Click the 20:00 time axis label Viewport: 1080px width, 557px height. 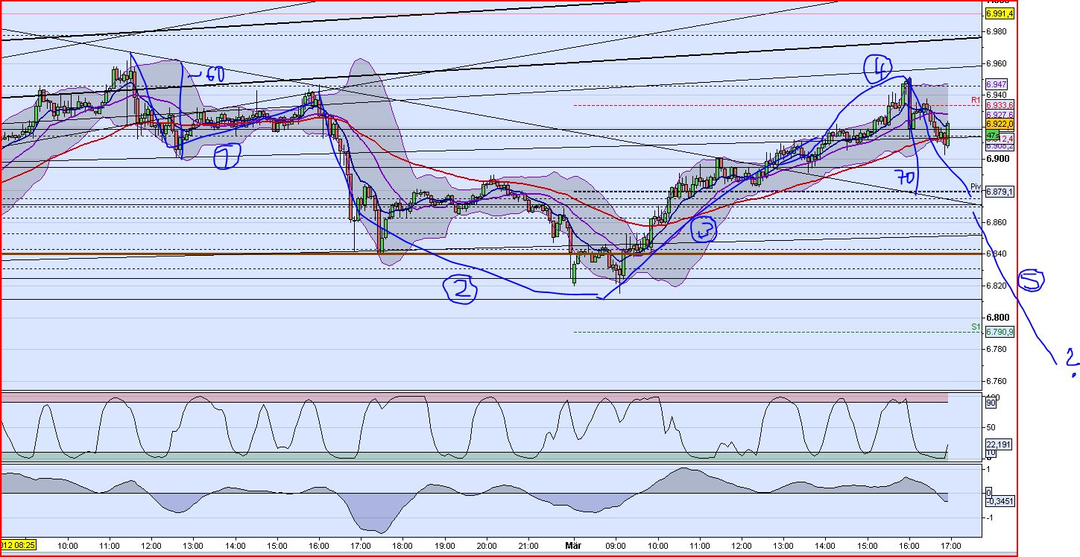point(487,544)
